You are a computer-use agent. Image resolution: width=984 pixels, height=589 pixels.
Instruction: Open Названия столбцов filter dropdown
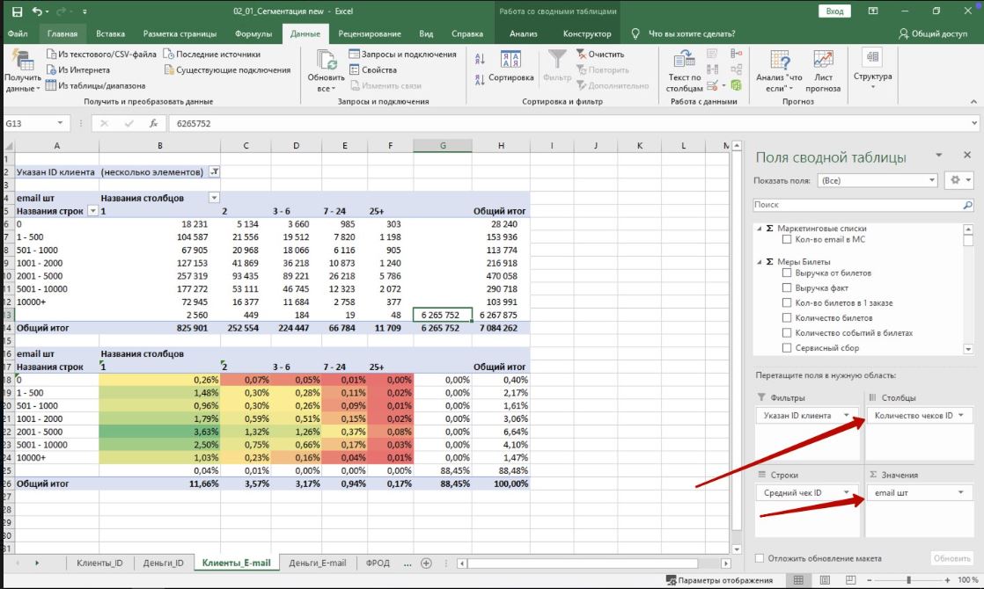pos(213,198)
